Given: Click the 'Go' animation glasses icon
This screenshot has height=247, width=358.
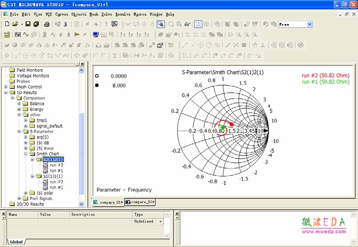Looking at the screenshot, I should click(x=187, y=24).
